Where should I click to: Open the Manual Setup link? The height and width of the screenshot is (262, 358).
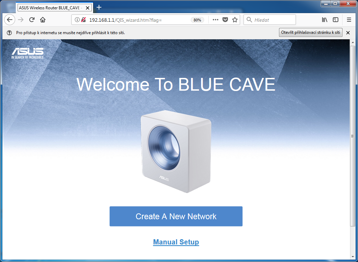176,242
